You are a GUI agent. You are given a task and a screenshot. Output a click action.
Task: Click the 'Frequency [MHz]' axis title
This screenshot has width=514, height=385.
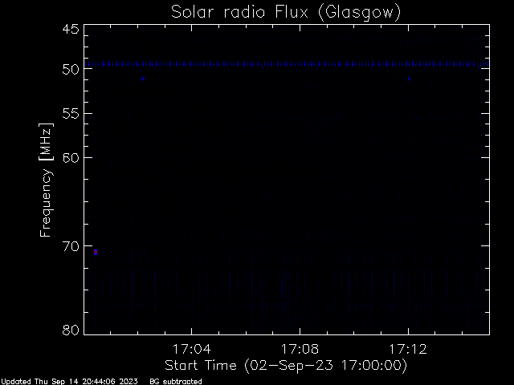(x=46, y=180)
